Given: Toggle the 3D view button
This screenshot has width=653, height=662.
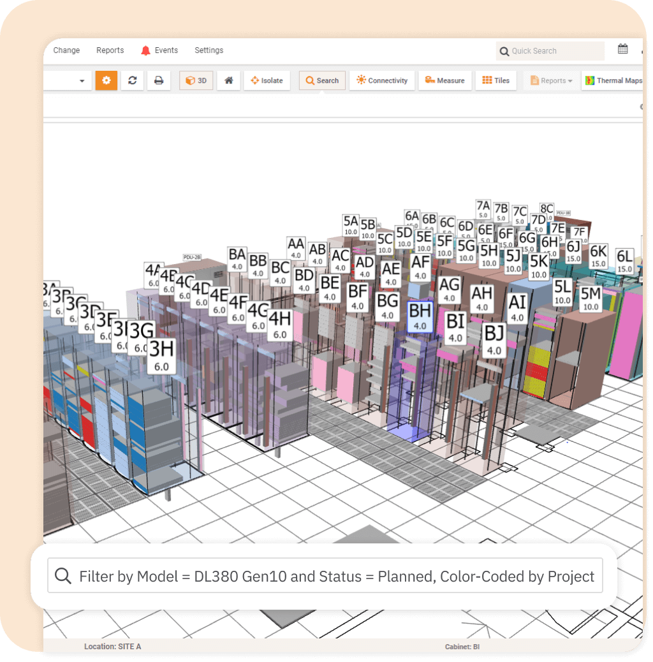Looking at the screenshot, I should tap(196, 80).
